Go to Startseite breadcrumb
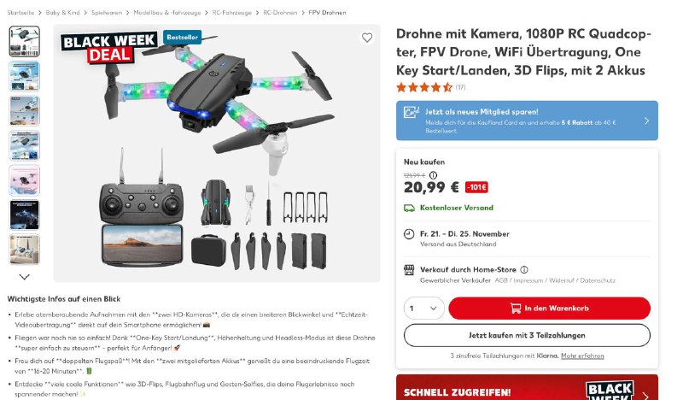 [20, 13]
